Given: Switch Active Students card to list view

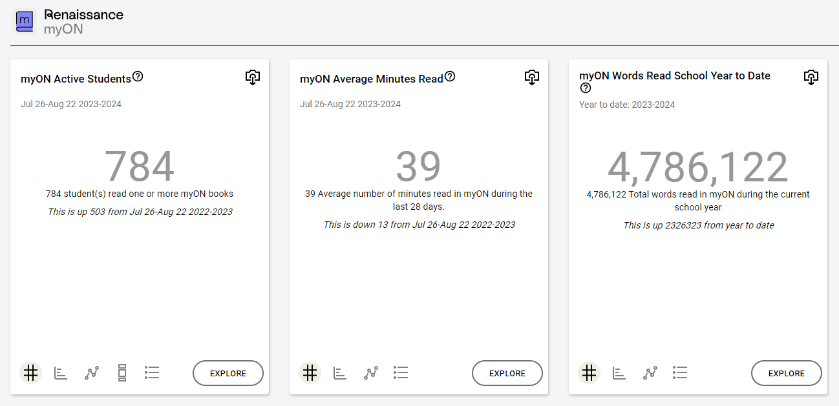Looking at the screenshot, I should point(152,372).
